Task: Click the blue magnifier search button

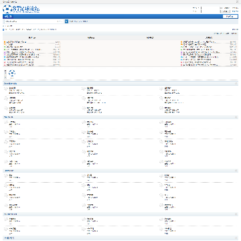Action: click(66, 21)
